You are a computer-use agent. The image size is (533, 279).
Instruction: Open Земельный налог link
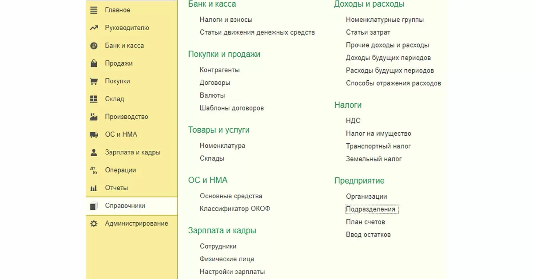[x=374, y=159]
